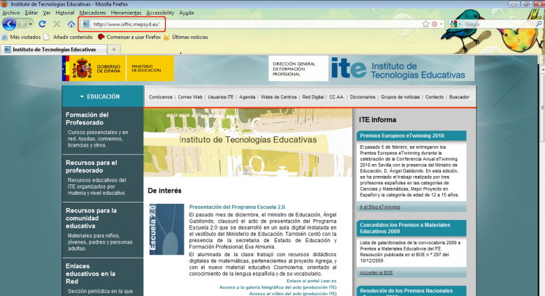Click the Stop loading X icon
This screenshot has width=545, height=296.
(x=57, y=24)
